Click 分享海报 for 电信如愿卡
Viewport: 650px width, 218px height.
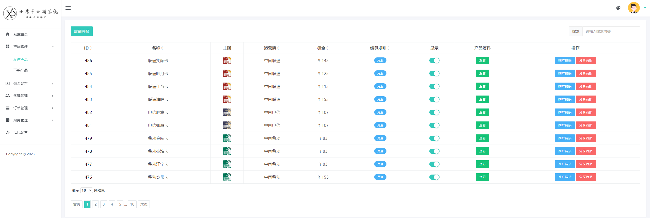click(586, 125)
